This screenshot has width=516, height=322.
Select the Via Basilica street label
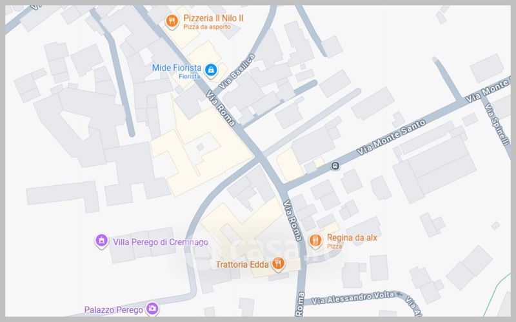point(237,72)
